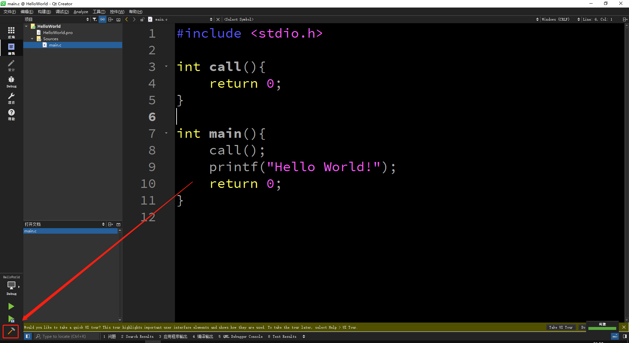Image resolution: width=629 pixels, height=343 pixels.
Task: Toggle synchronize with editor link icon
Action: click(x=103, y=19)
